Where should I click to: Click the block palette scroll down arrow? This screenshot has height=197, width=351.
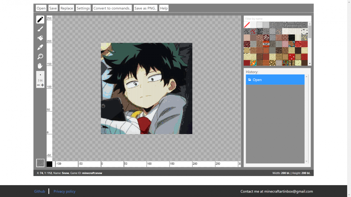tap(310, 64)
